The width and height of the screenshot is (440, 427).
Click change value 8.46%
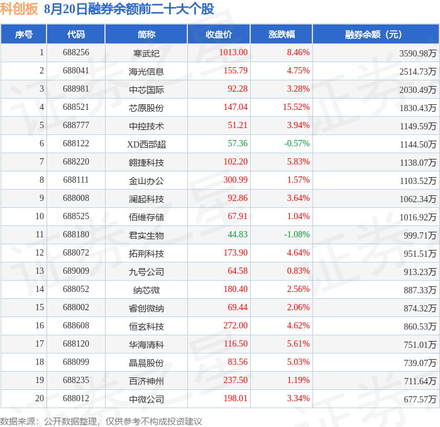[298, 52]
